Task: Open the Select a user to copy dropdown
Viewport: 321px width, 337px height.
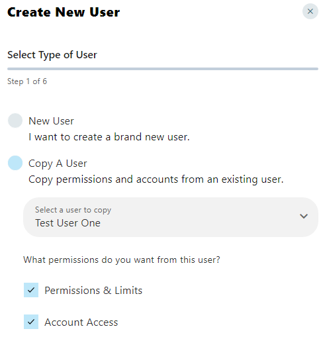Action: 171,217
